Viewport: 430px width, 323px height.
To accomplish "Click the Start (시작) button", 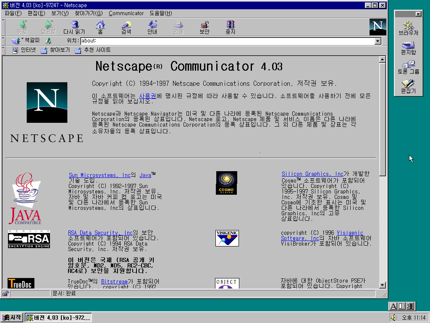I will coord(11,318).
